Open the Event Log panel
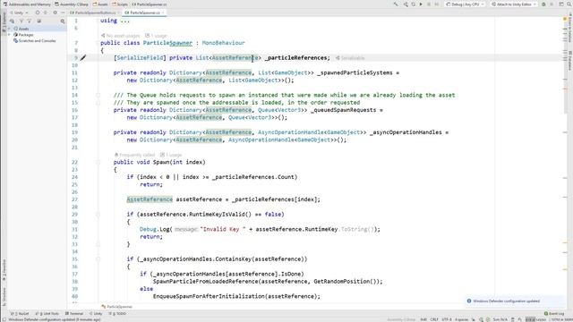 pyautogui.click(x=554, y=314)
